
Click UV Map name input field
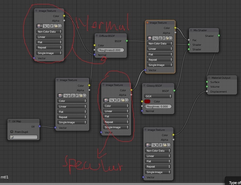[23, 137]
